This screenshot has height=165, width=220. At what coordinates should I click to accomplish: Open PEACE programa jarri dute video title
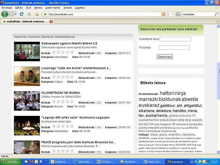pos(78,142)
